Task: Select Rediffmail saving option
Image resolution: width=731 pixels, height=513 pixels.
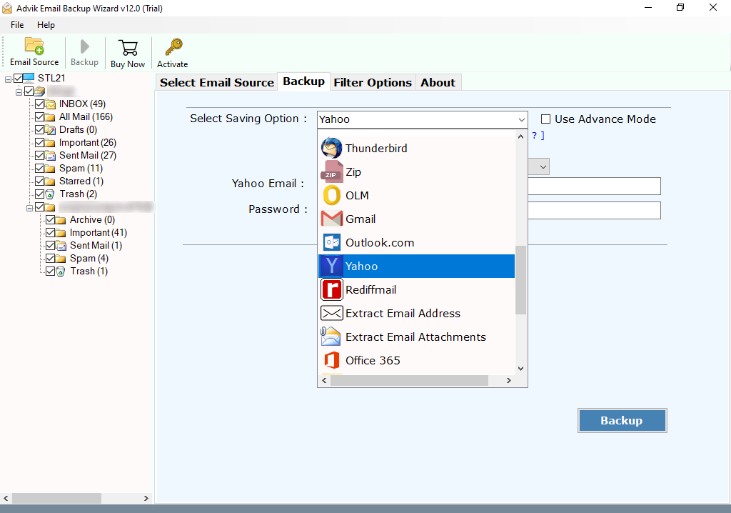Action: (370, 290)
